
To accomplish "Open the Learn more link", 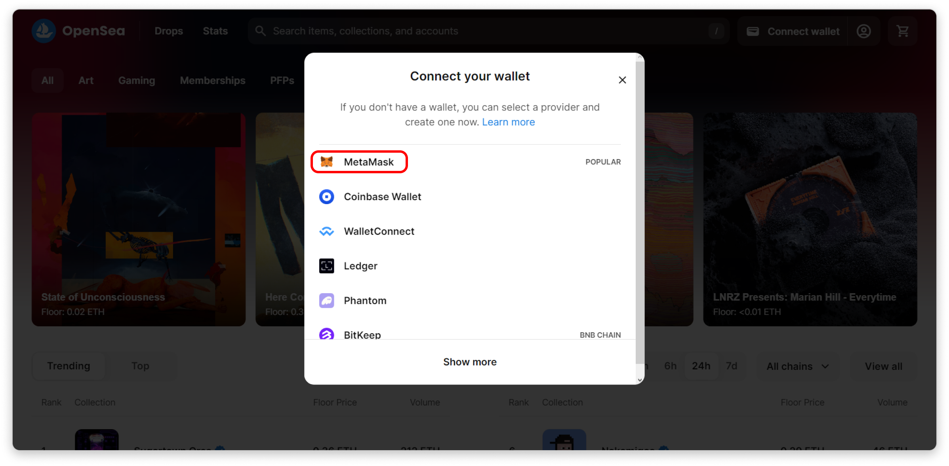I will [508, 122].
